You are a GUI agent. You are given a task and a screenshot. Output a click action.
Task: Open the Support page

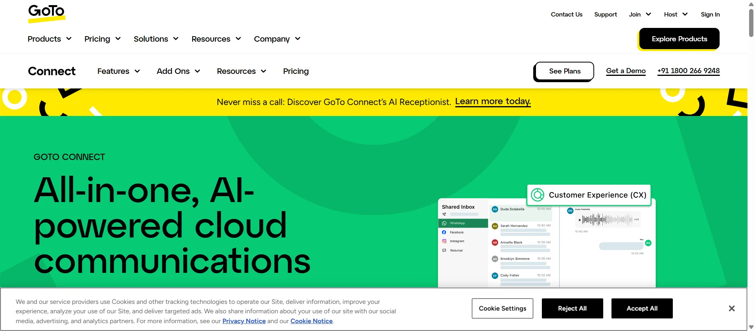click(606, 15)
